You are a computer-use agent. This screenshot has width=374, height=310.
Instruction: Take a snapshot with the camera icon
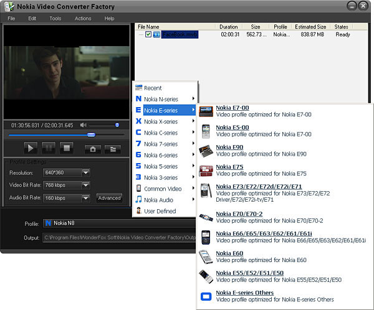pos(93,149)
